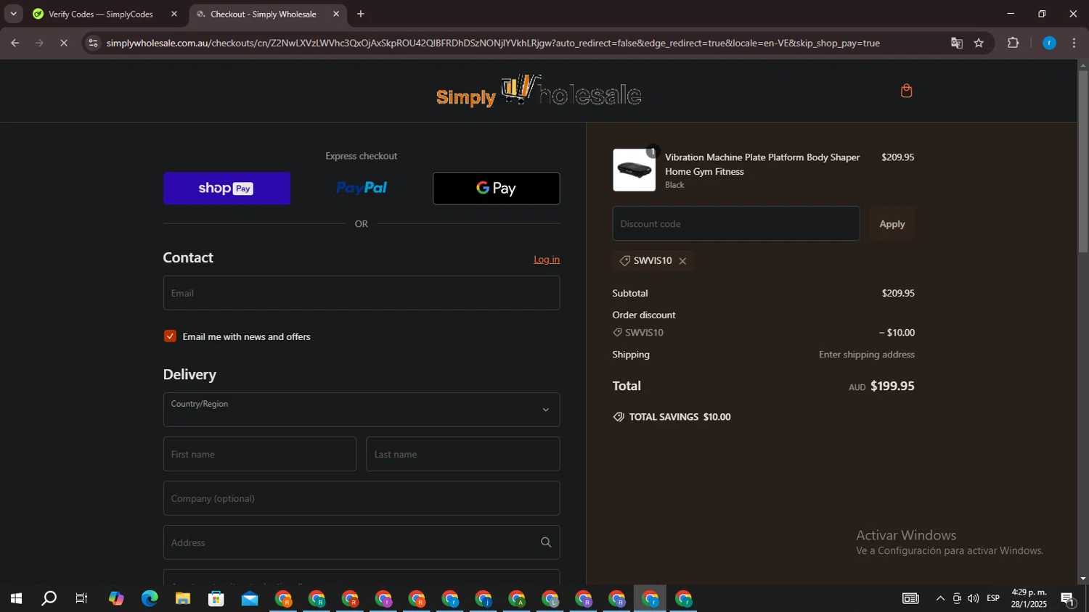The height and width of the screenshot is (612, 1089).
Task: Open Google Translate icon in address bar
Action: tap(957, 43)
